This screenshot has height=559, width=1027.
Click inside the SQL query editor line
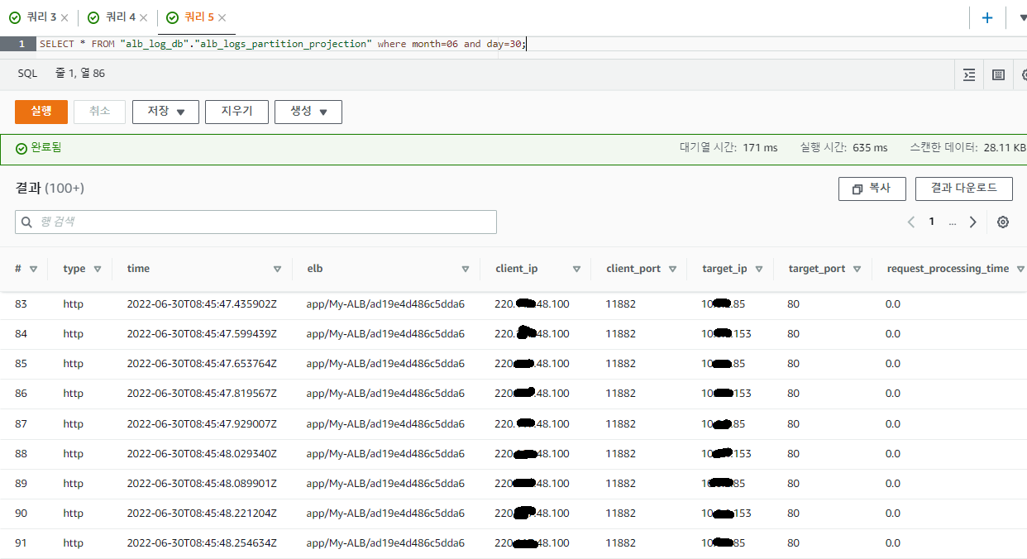[529, 44]
